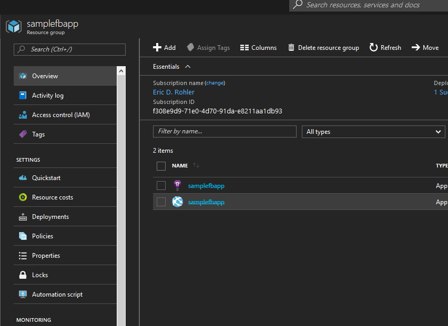Click the purple Tags icon
The width and height of the screenshot is (448, 326).
tap(23, 134)
